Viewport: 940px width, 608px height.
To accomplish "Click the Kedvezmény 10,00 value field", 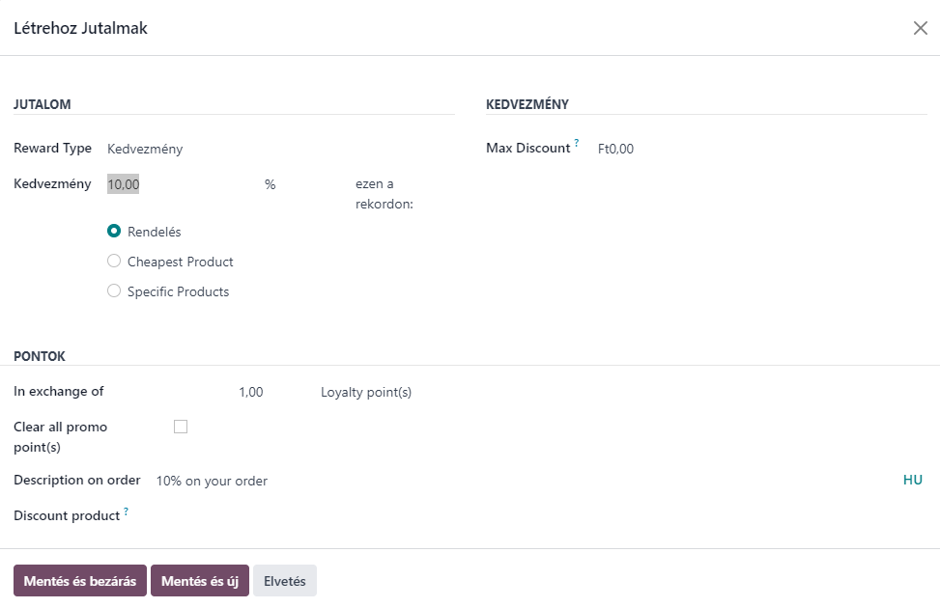I will (x=182, y=184).
